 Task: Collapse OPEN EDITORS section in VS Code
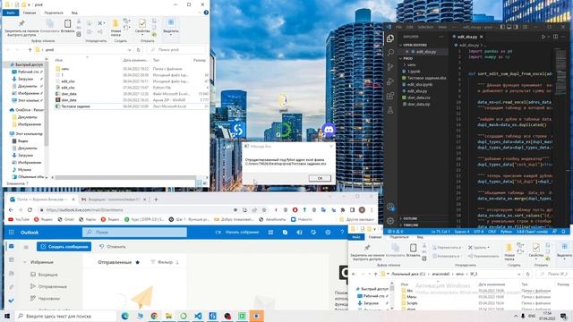click(x=401, y=45)
